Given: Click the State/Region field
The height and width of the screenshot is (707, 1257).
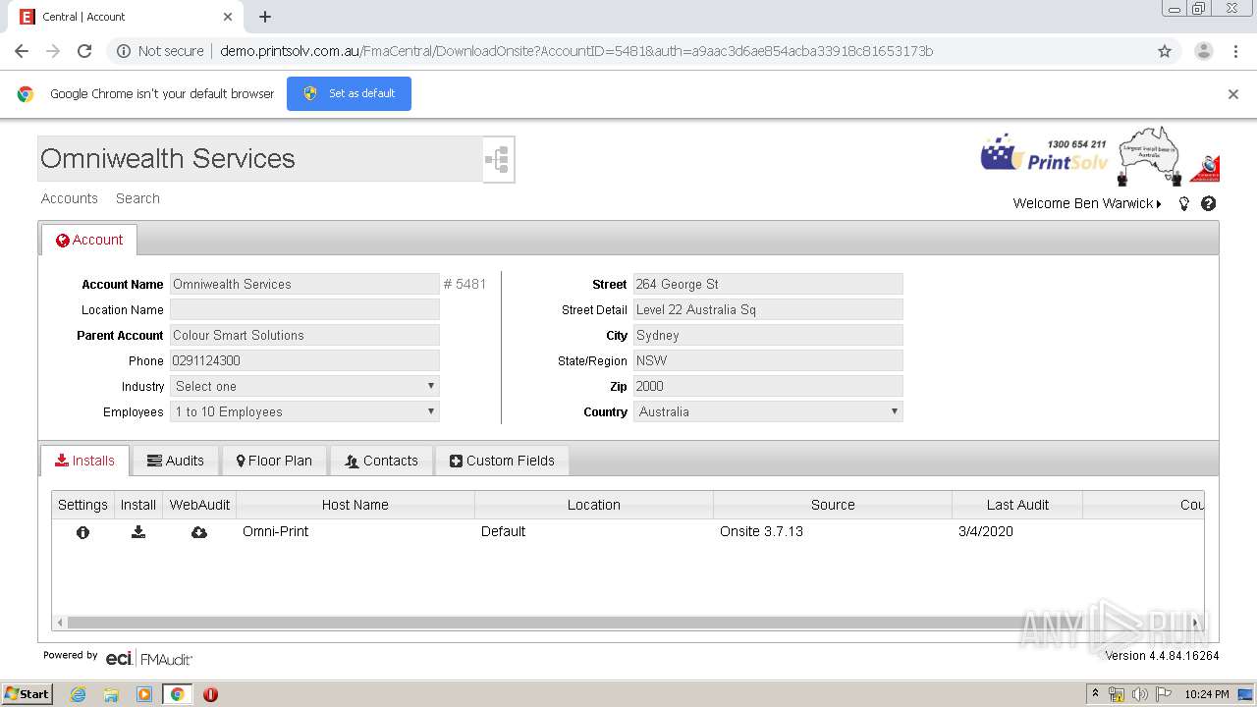Looking at the screenshot, I should pyautogui.click(x=768, y=361).
